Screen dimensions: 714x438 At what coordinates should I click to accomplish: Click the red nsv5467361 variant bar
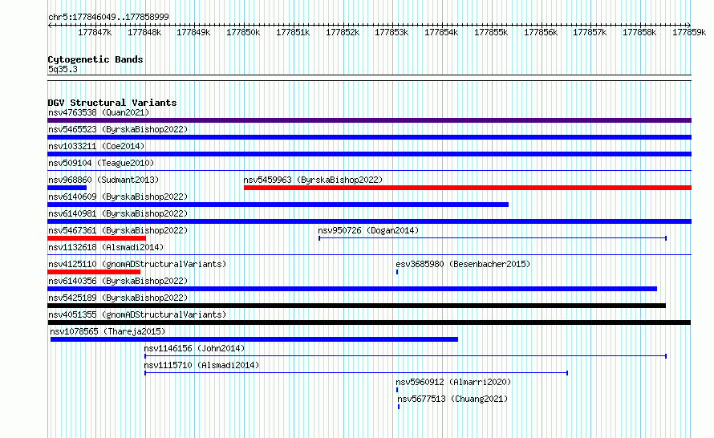pos(96,238)
